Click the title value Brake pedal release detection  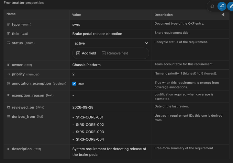(97, 34)
